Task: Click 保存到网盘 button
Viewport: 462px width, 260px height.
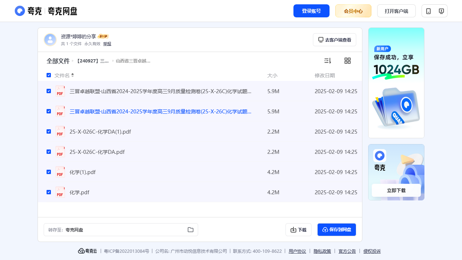Action: 337,230
